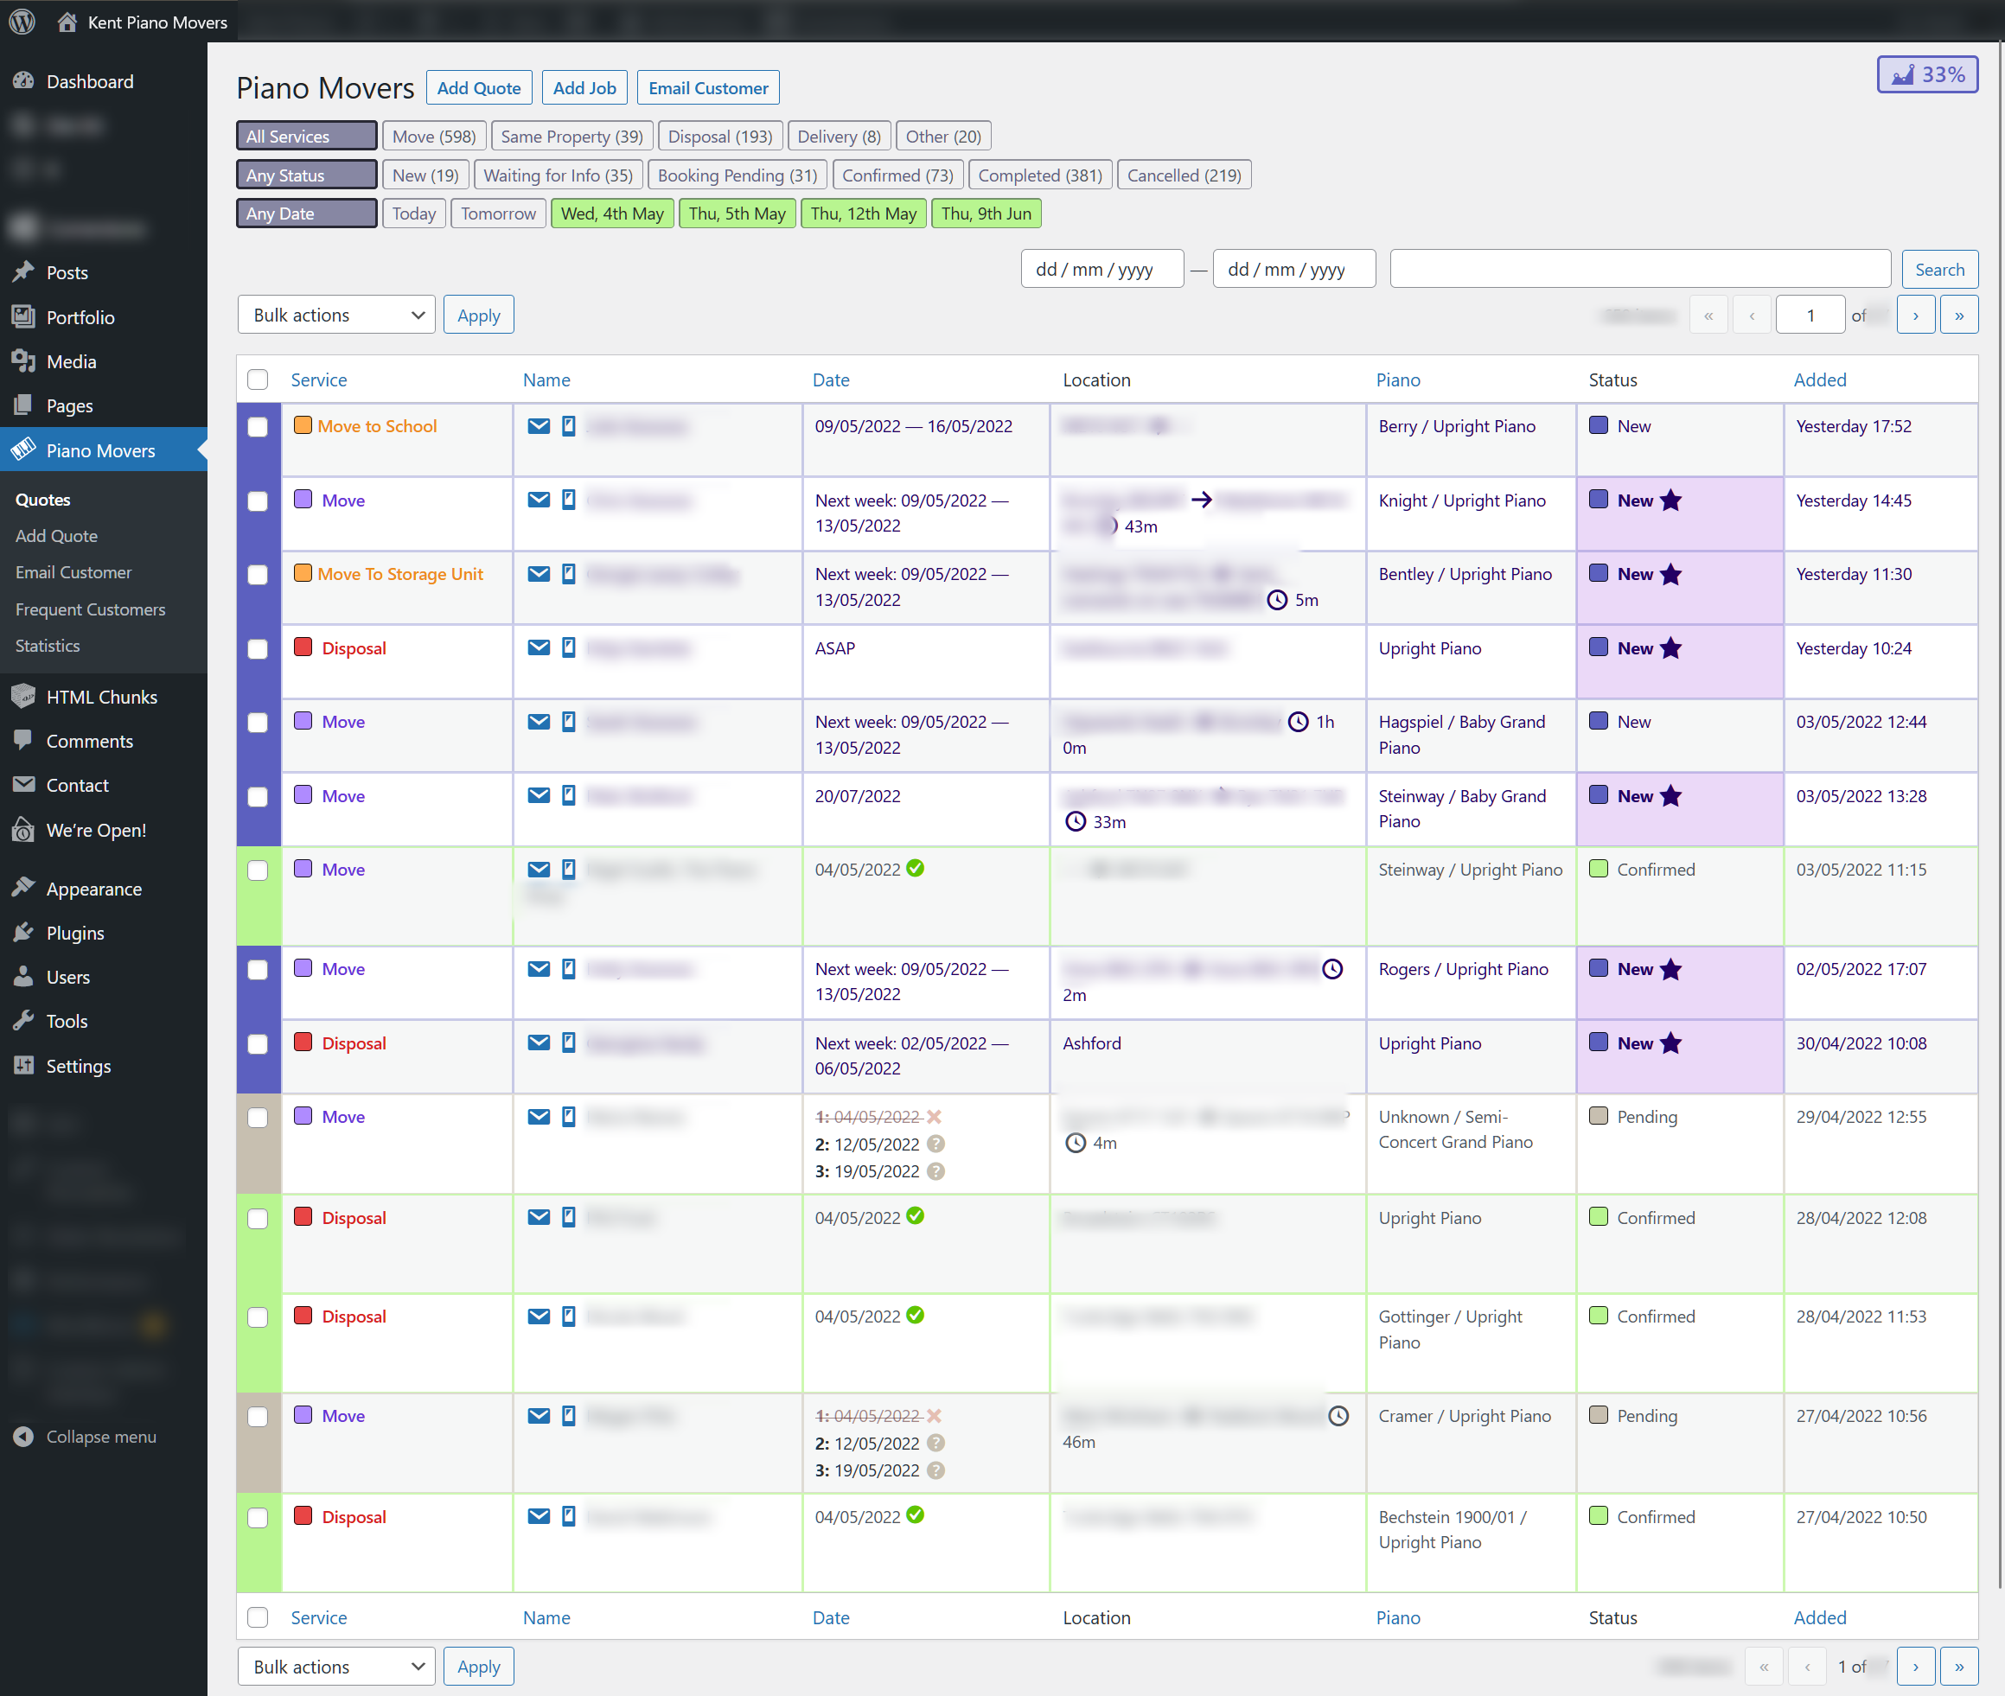This screenshot has height=1696, width=2005.
Task: Click the Kent Piano Movers home icon
Action: [67, 21]
